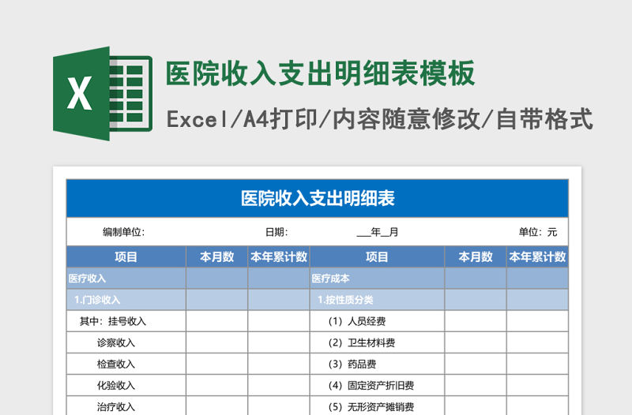Image resolution: width=632 pixels, height=415 pixels.
Task: Click the green Excel logo icon
Action: pyautogui.click(x=101, y=94)
